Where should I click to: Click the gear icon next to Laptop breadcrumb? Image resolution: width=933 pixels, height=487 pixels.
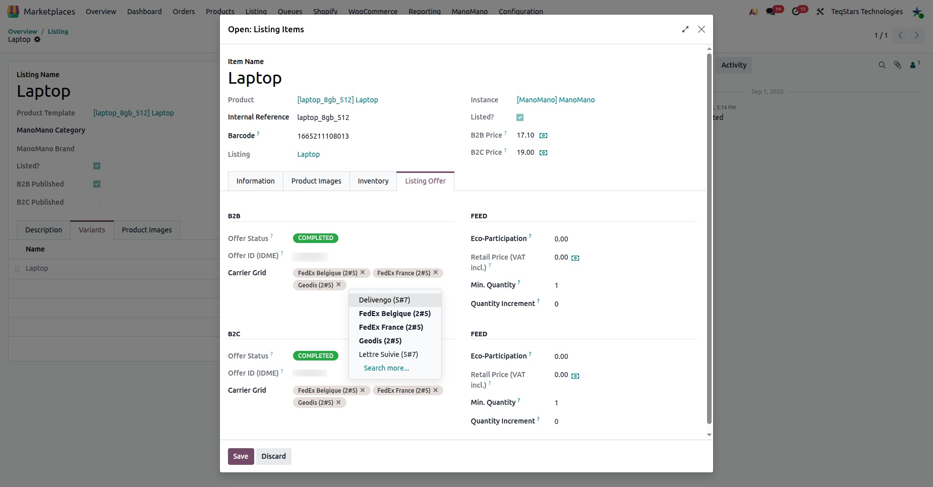37,39
